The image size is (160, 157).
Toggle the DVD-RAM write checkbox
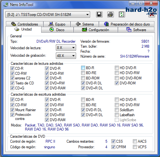tap(47, 120)
